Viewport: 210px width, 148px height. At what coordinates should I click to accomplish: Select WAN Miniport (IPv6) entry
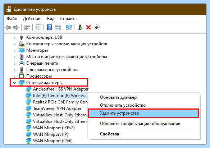(53, 141)
